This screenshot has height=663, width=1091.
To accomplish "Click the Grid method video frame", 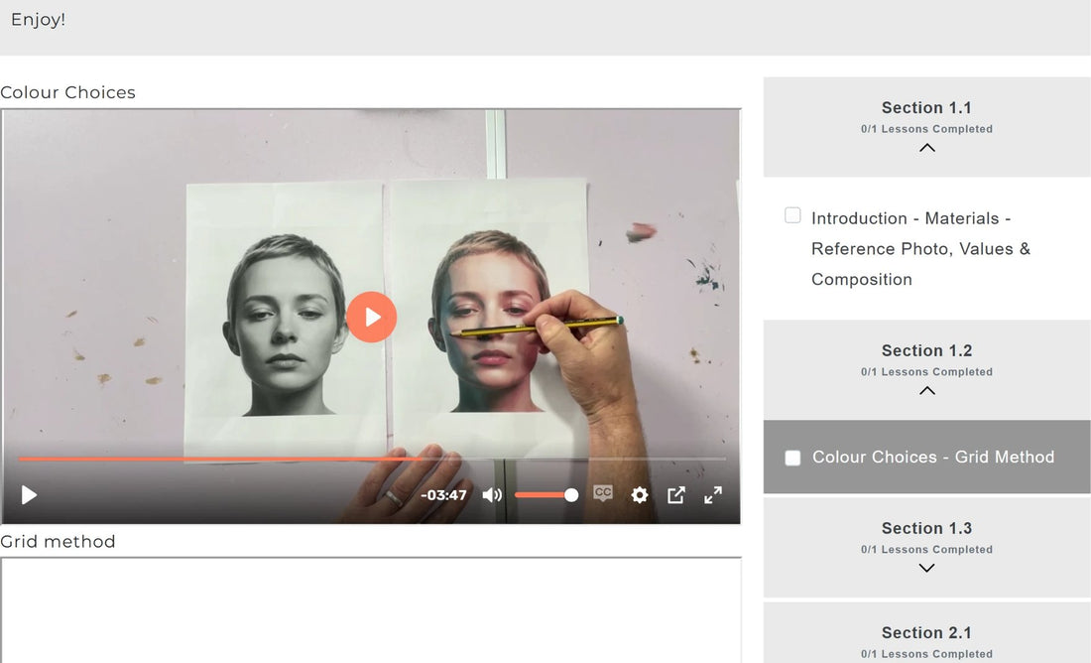I will (x=371, y=610).
